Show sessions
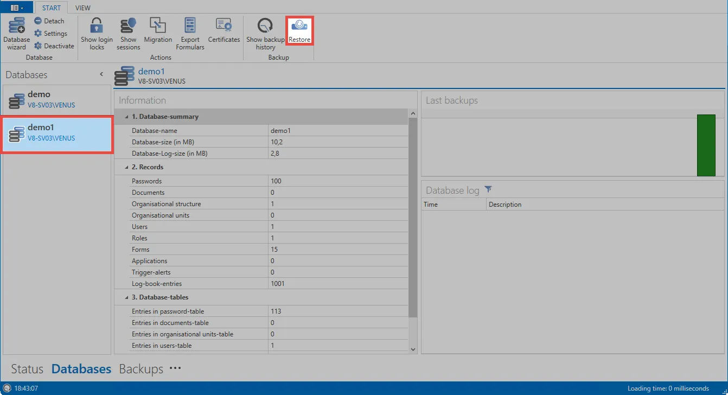728x395 pixels. (x=128, y=34)
